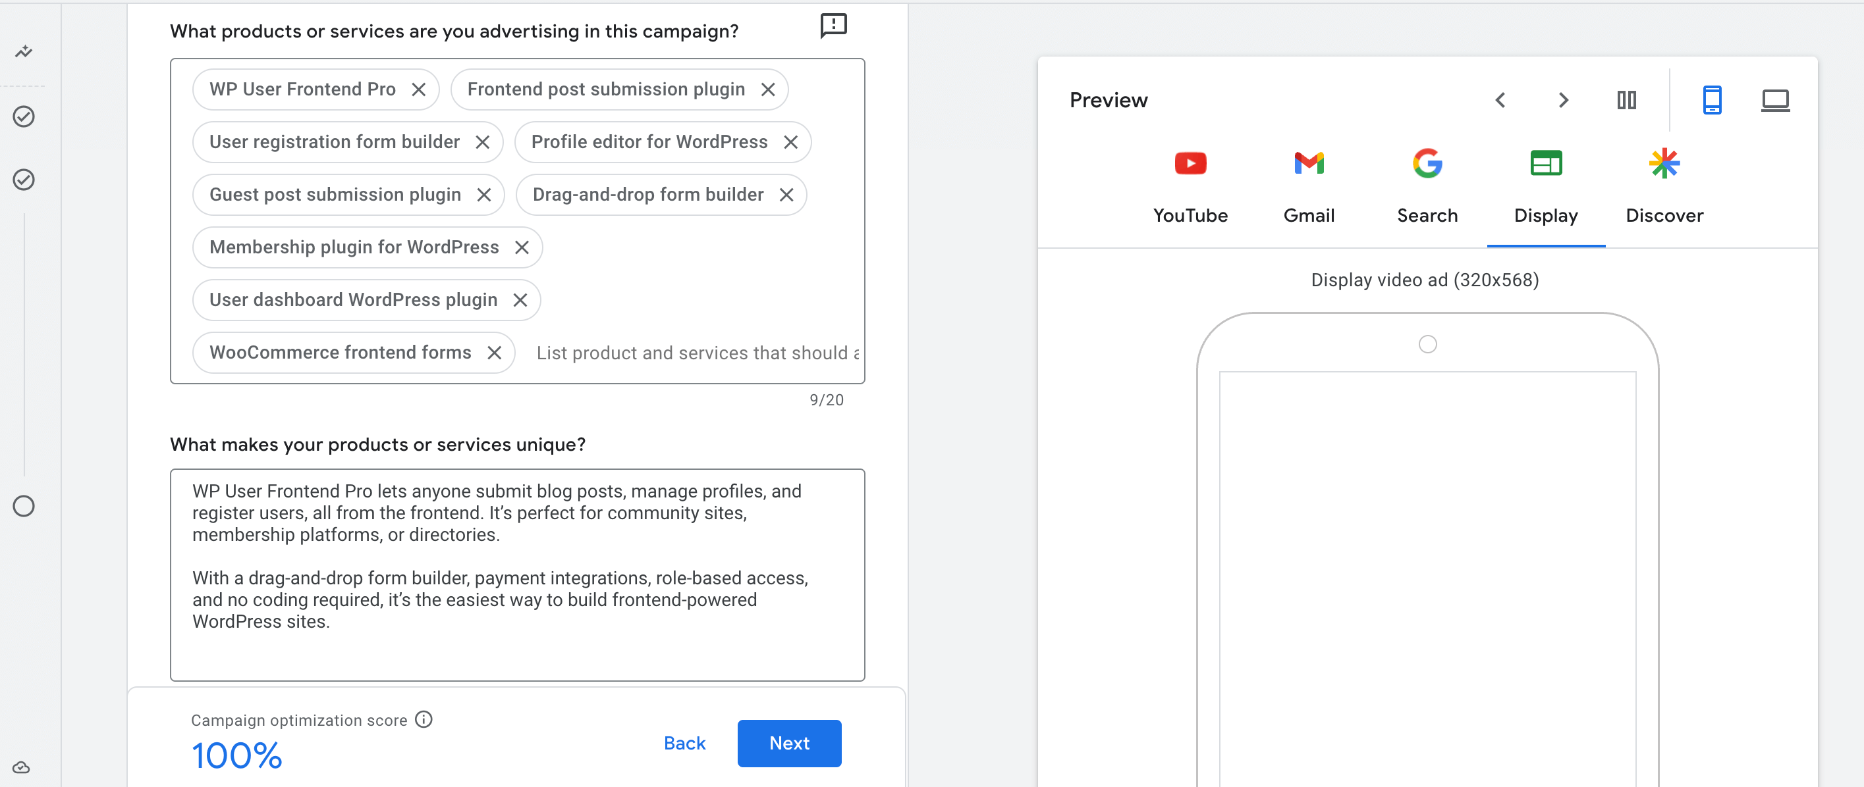Click the 9/20 counter text
This screenshot has height=787, width=1864.
827,400
